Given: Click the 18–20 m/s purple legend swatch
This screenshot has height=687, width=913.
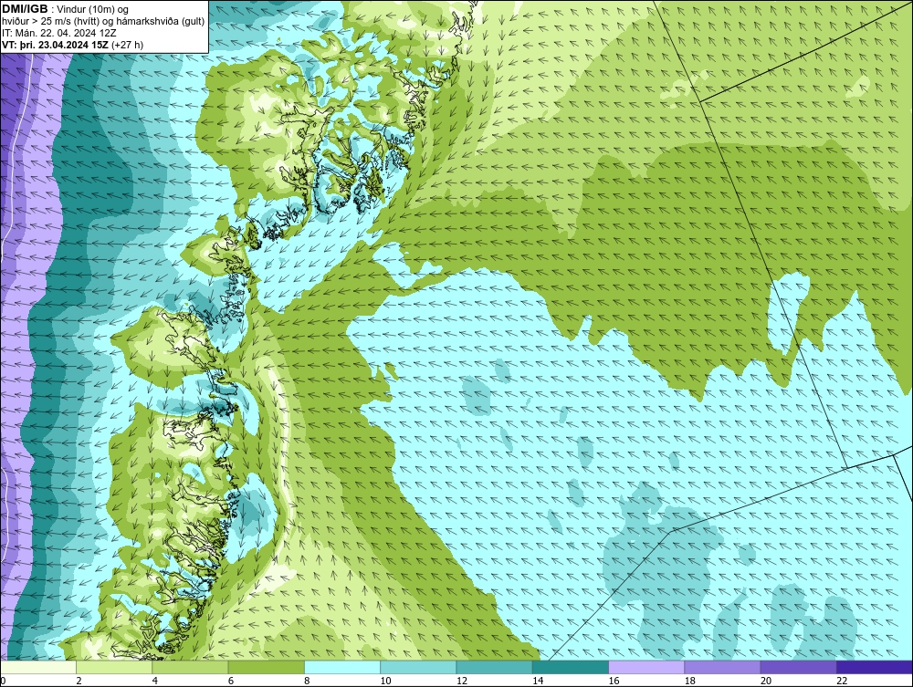Looking at the screenshot, I should pos(722,668).
